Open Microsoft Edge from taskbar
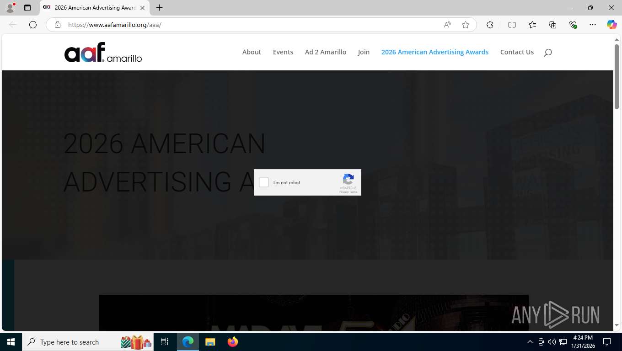This screenshot has width=622, height=351. point(188,342)
